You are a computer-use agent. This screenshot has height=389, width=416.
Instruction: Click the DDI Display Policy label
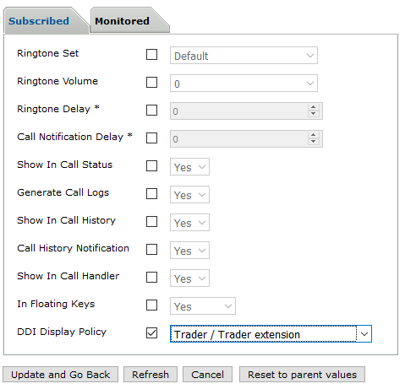(x=62, y=332)
